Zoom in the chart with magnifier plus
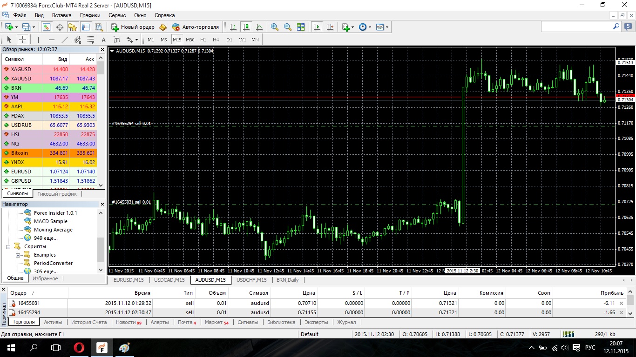636x357 pixels. pyautogui.click(x=275, y=27)
